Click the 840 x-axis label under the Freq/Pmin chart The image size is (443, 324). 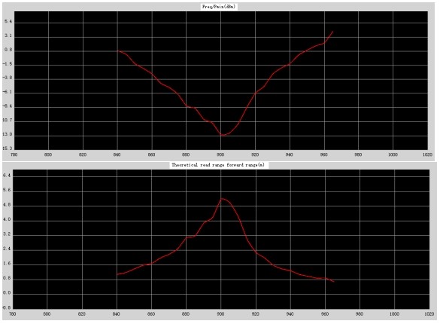point(117,154)
